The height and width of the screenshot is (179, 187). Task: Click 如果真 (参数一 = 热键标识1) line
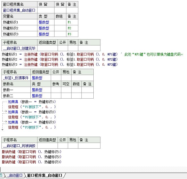[x=32, y=102]
